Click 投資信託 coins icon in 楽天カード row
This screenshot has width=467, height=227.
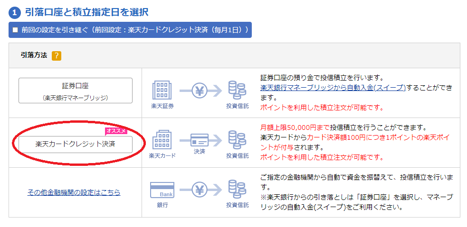pos(237,140)
